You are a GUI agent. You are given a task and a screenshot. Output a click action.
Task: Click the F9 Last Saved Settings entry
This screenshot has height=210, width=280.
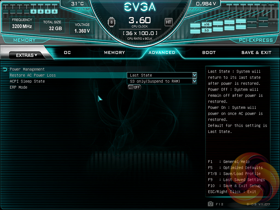click(x=237, y=180)
